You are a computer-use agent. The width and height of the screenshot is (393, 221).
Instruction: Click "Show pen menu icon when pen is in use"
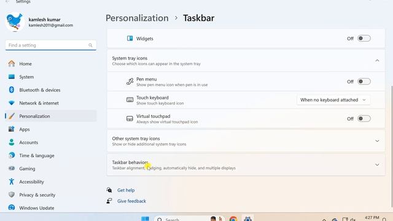(172, 85)
